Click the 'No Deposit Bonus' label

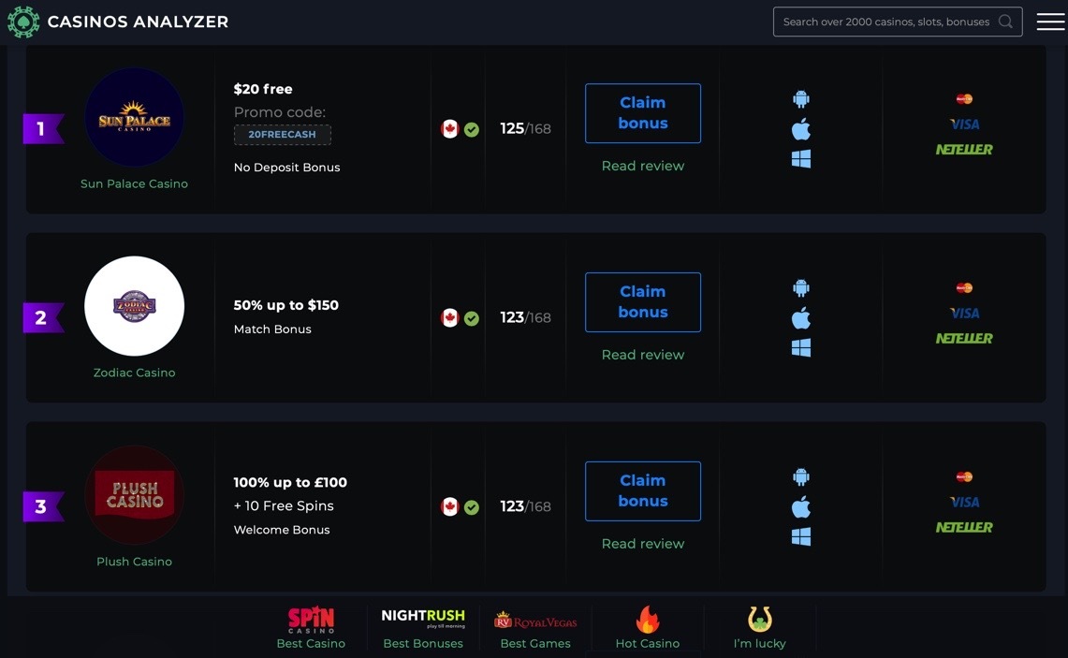[286, 168]
